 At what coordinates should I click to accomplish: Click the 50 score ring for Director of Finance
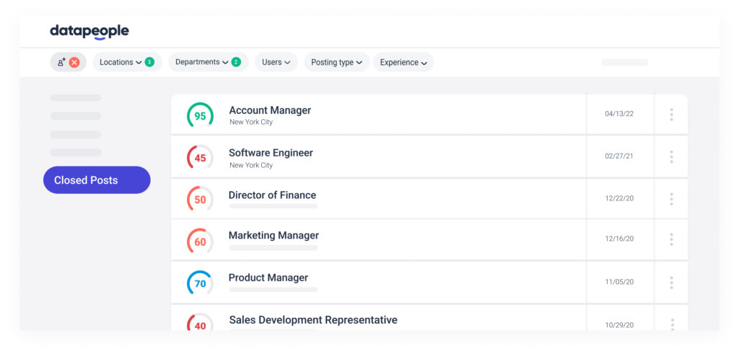(201, 199)
